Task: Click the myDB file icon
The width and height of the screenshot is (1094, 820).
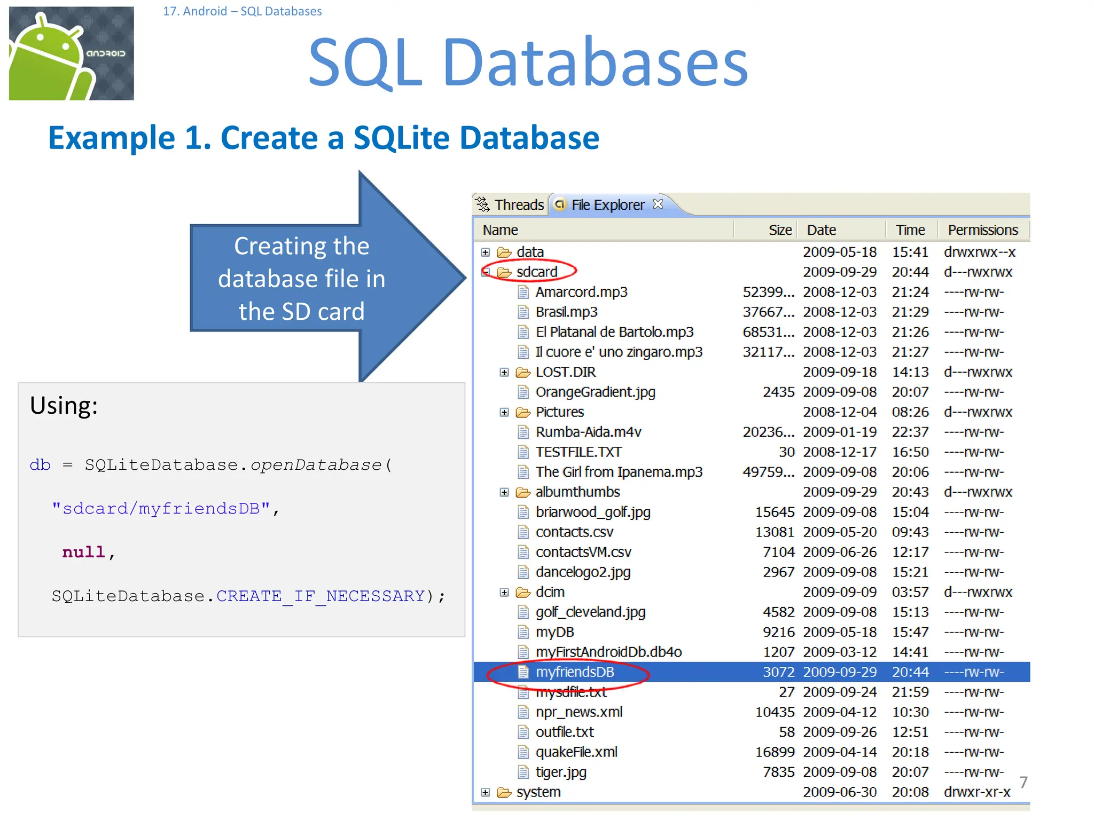Action: 523,632
